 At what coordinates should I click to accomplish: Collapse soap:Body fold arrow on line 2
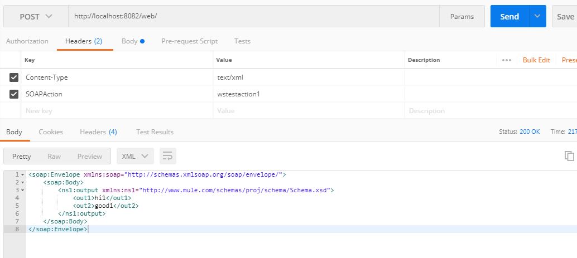click(x=23, y=182)
